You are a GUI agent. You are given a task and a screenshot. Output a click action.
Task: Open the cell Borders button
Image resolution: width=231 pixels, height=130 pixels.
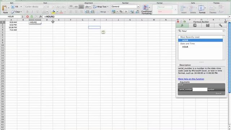[x=45, y=12]
